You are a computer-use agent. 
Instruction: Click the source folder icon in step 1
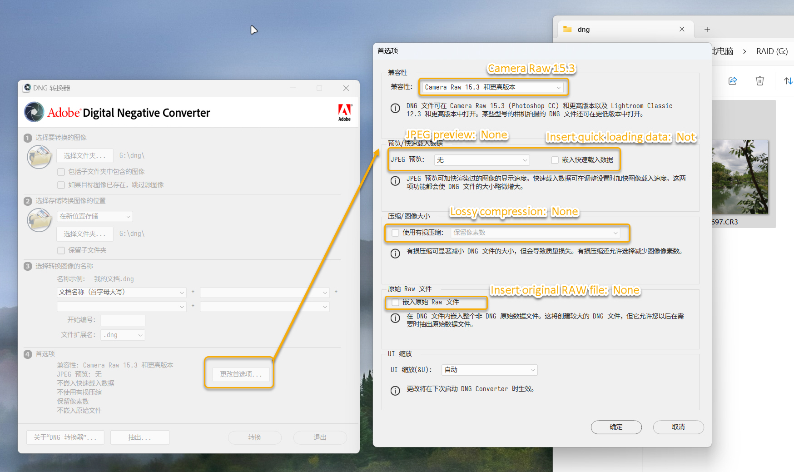(40, 157)
